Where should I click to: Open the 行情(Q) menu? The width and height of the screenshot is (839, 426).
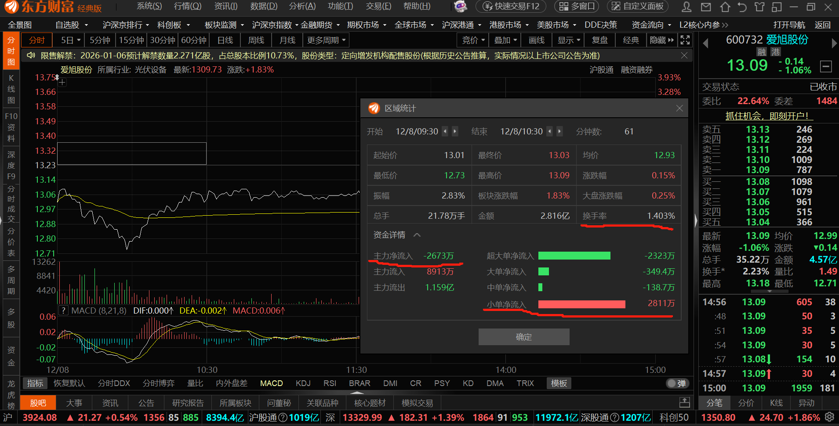[188, 6]
